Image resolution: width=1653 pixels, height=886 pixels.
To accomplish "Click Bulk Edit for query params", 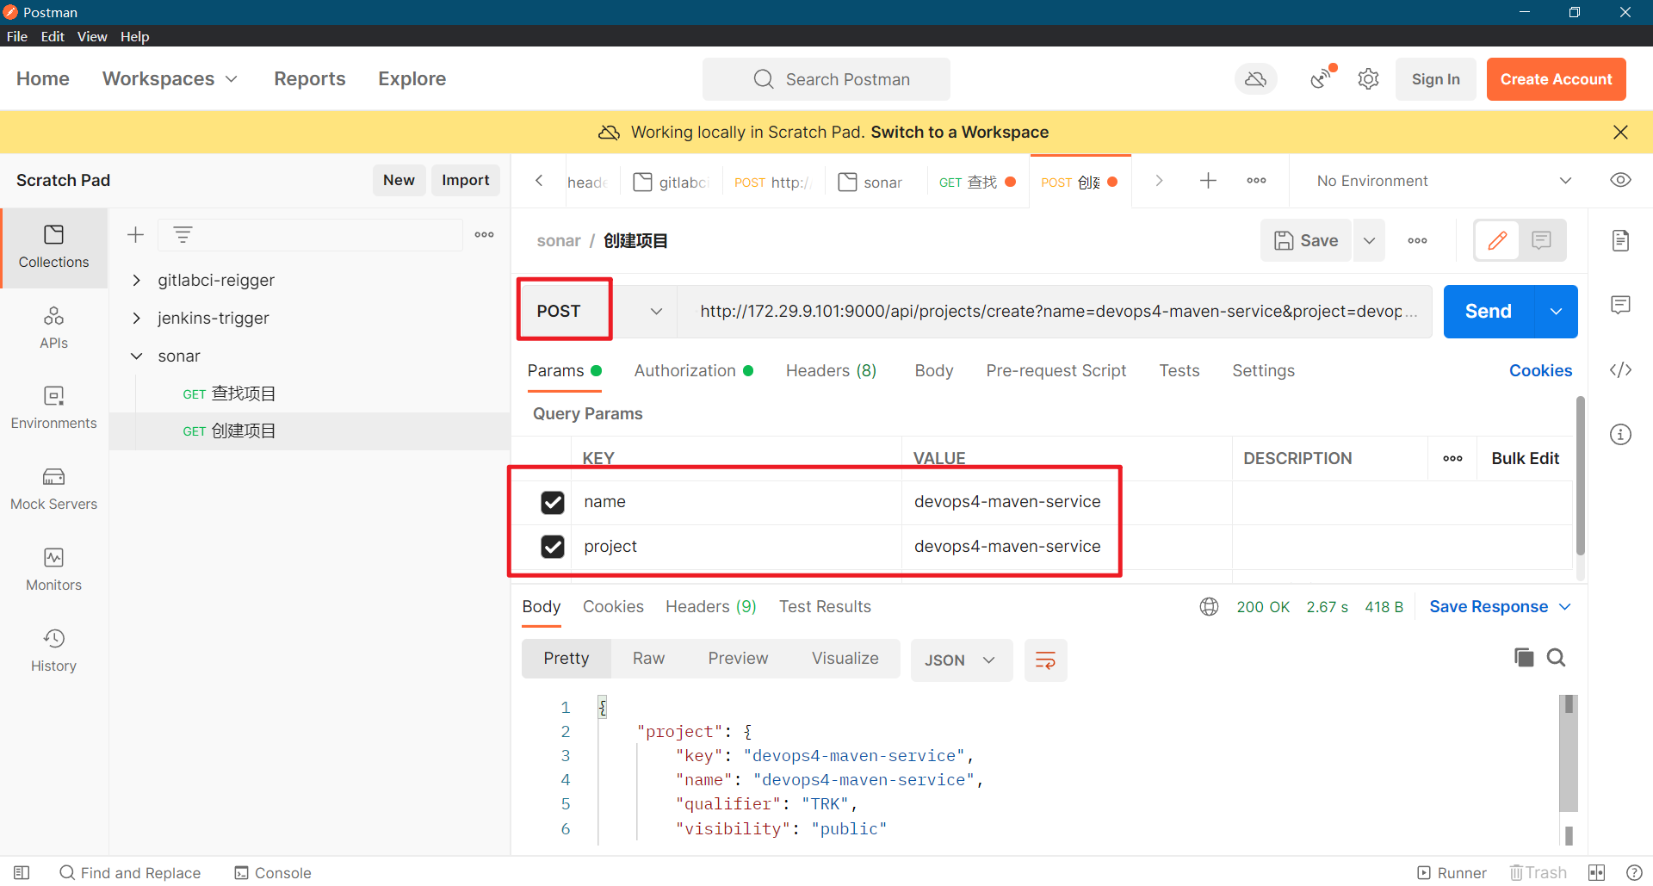I will pyautogui.click(x=1525, y=458).
